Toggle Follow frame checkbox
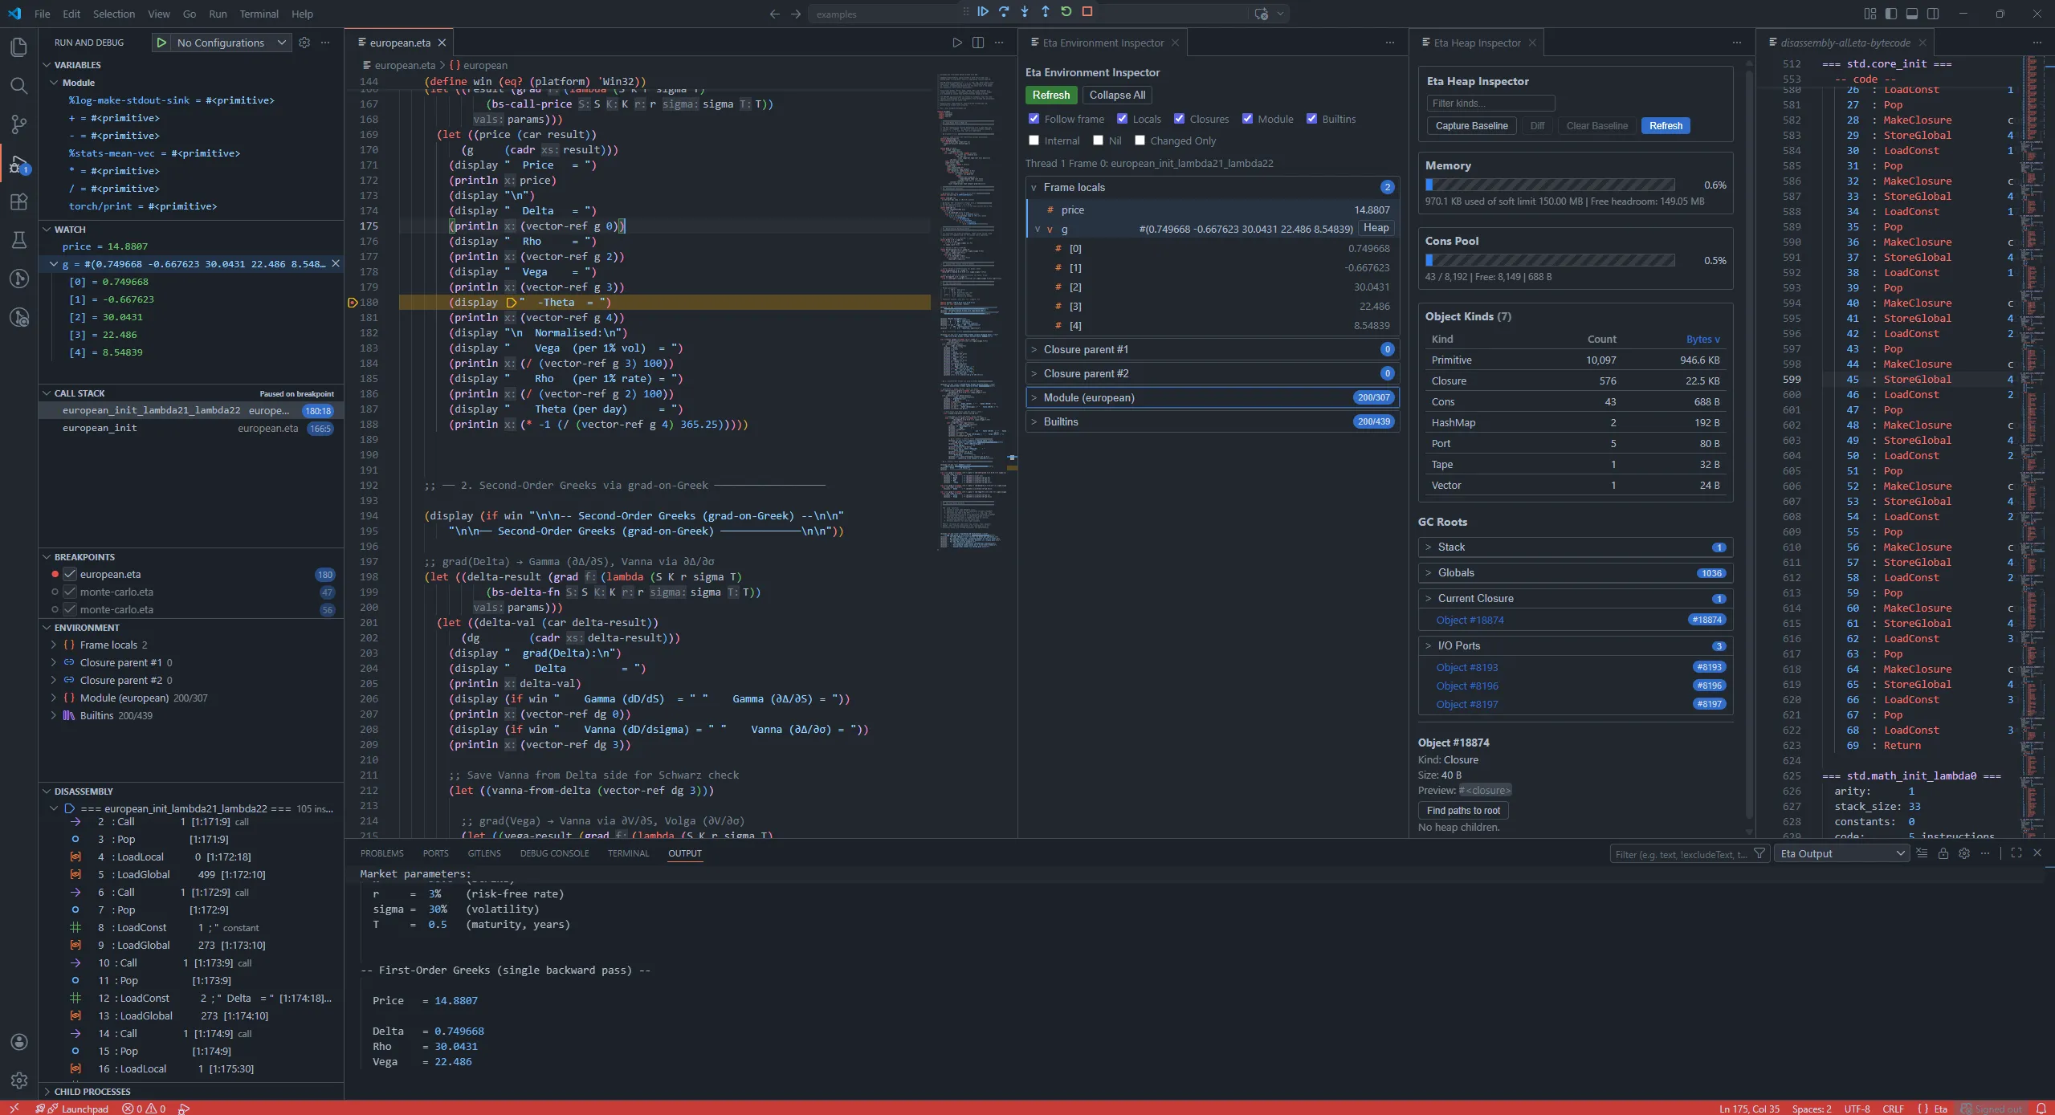 click(x=1034, y=119)
